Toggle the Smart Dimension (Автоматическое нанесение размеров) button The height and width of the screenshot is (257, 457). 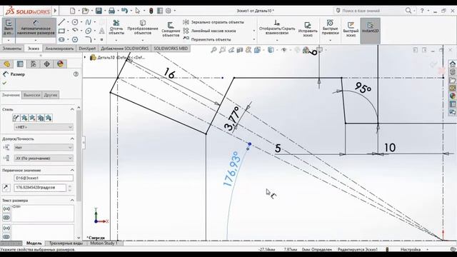(x=36, y=27)
